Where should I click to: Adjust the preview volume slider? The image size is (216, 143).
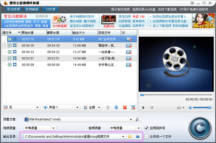pos(202,107)
